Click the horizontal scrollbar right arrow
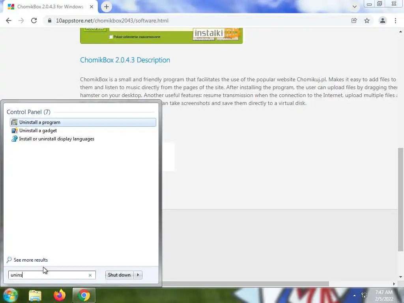The width and height of the screenshot is (404, 303). coord(394,284)
